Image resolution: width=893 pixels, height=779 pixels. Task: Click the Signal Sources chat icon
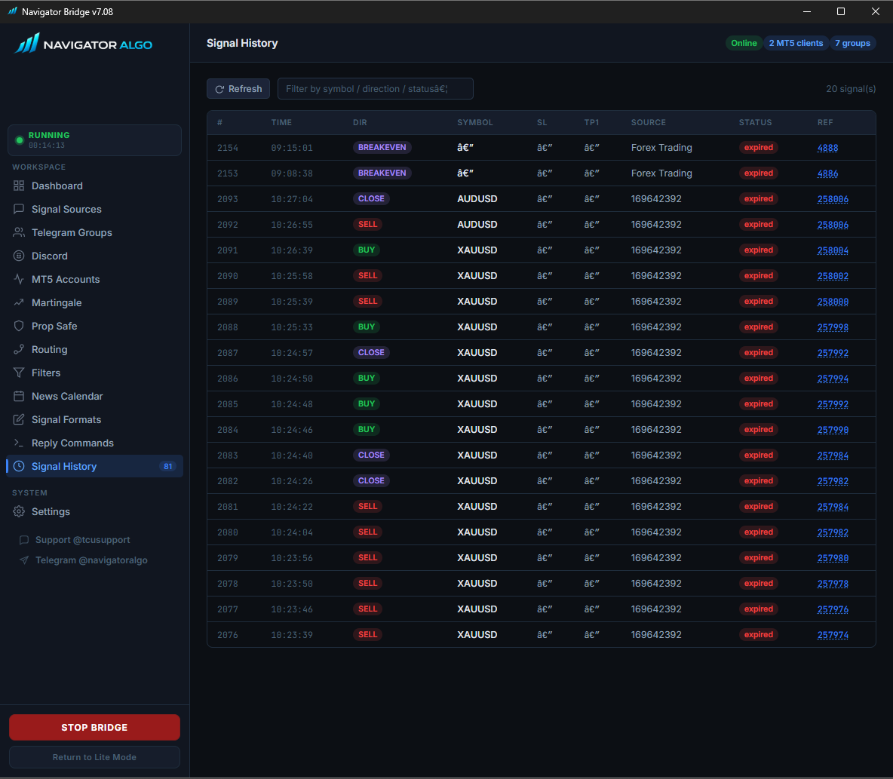(19, 209)
